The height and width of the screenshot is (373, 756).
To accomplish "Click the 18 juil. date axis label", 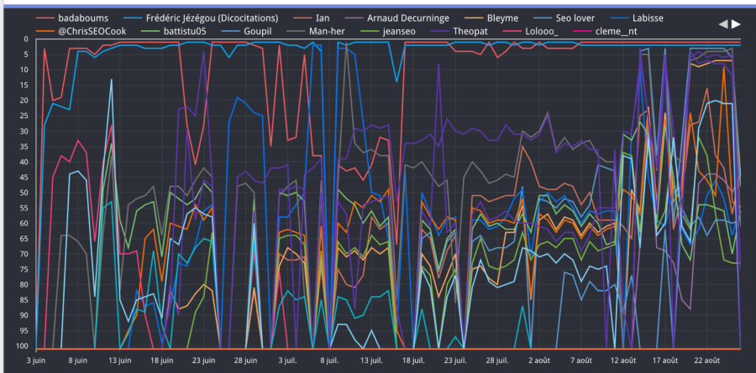I will (x=412, y=359).
